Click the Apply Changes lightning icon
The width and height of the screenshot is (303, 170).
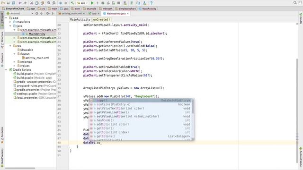click(98, 3)
